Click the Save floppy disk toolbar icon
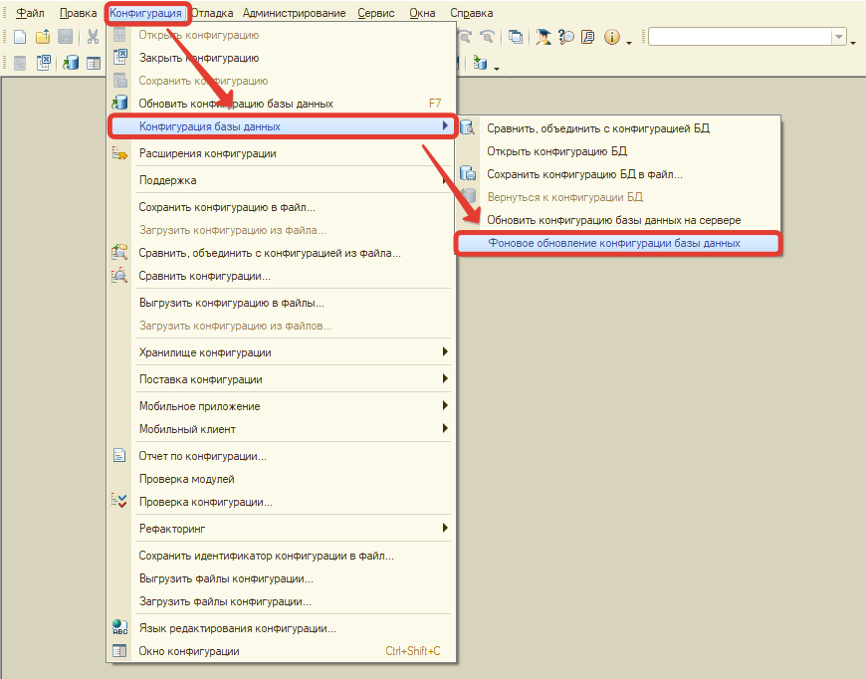Screen dimensions: 866x679 65,37
